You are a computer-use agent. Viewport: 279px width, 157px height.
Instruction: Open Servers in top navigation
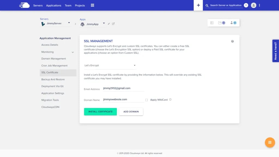38,5
